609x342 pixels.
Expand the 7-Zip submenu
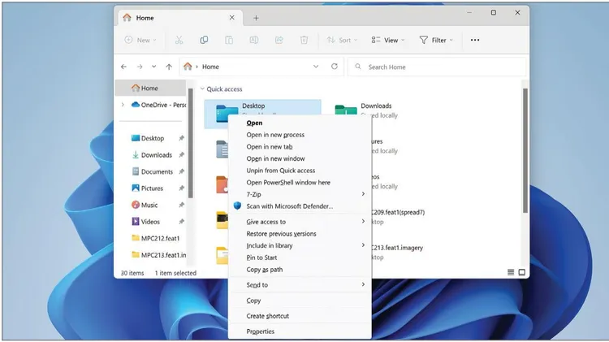pos(300,194)
